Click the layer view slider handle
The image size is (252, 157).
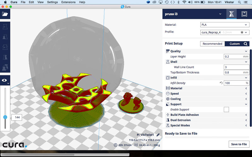[x=5, y=117]
